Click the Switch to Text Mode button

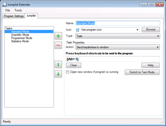pos(142,72)
